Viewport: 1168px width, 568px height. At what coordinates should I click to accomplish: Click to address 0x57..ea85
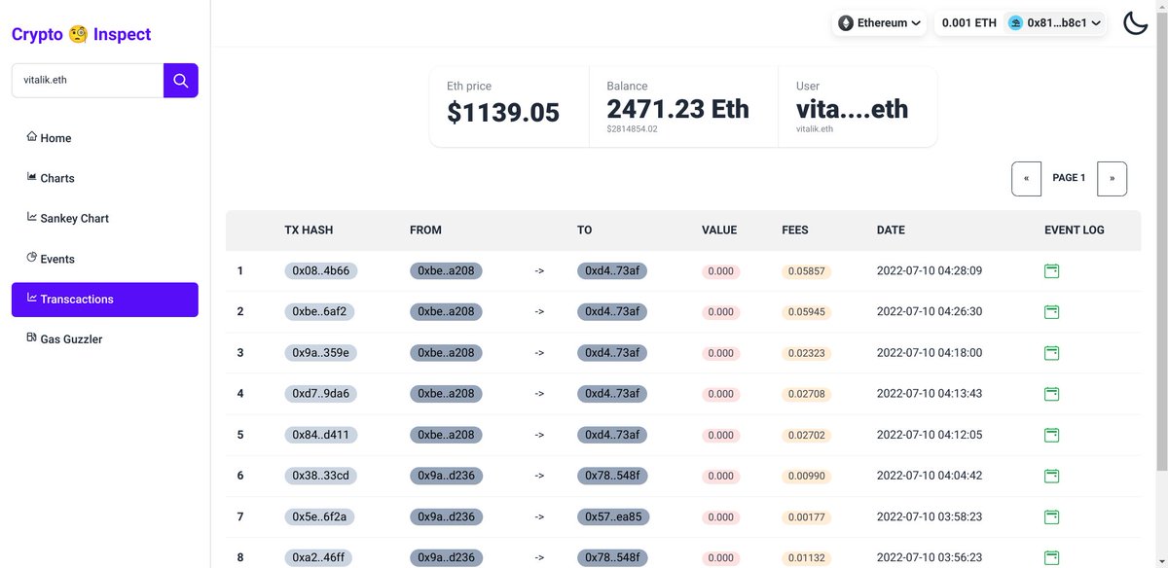tap(613, 516)
